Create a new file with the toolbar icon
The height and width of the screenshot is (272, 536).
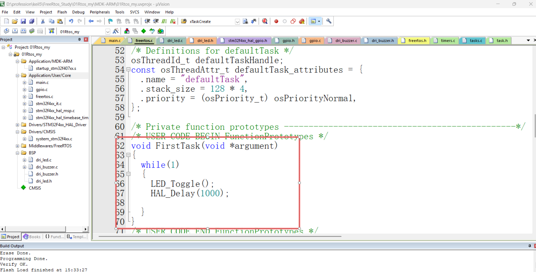6,21
